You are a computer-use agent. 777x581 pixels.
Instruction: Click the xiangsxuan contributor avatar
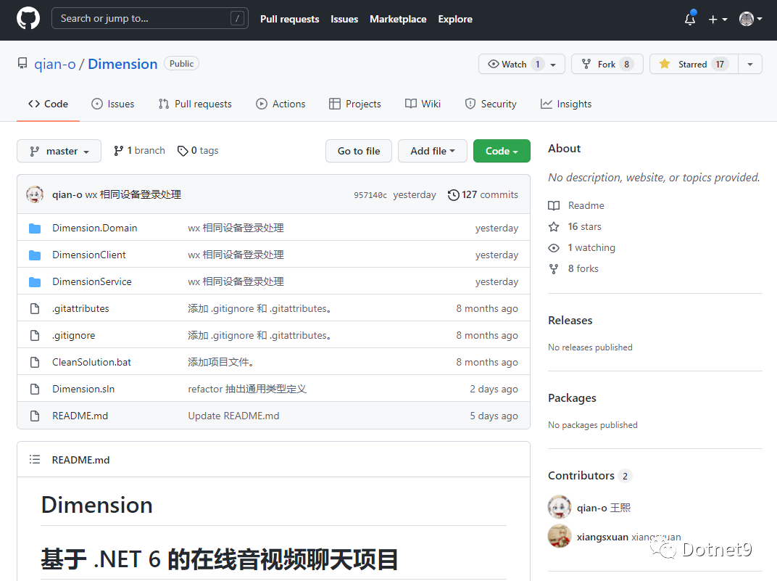tap(560, 536)
